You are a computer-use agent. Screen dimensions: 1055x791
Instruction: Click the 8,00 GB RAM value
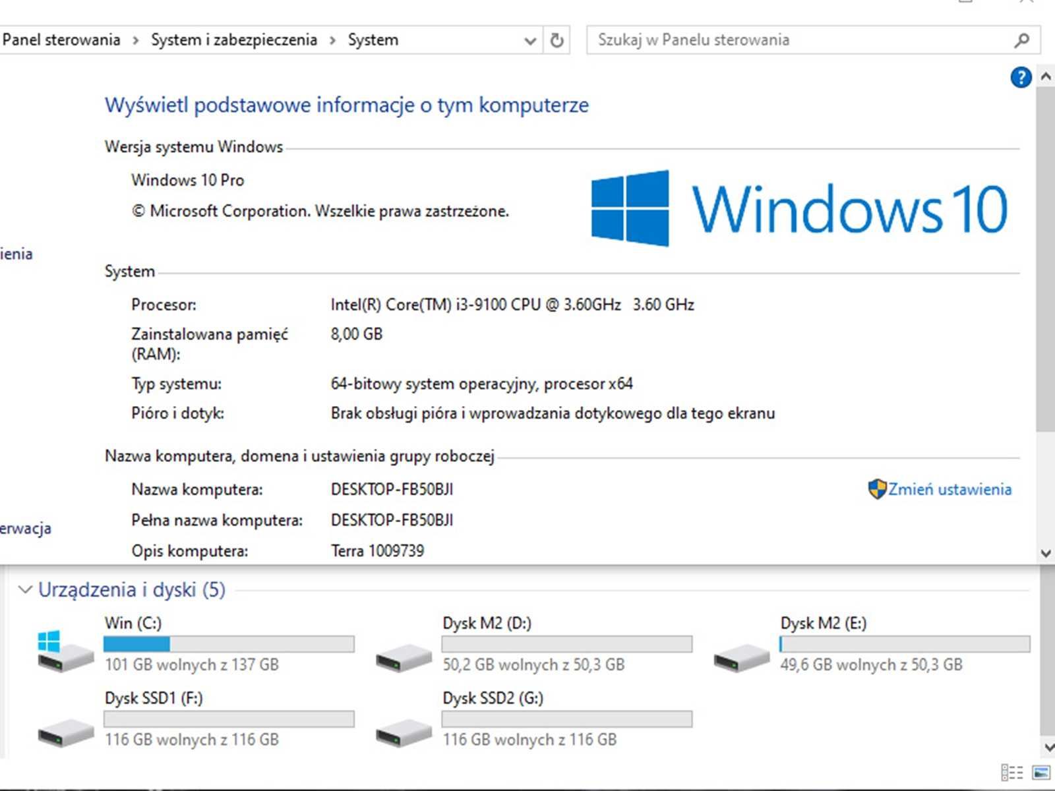[357, 334]
